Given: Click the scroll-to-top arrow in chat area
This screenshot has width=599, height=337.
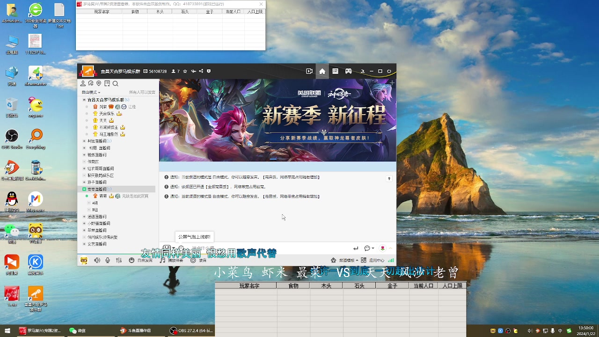Looking at the screenshot, I should [389, 178].
